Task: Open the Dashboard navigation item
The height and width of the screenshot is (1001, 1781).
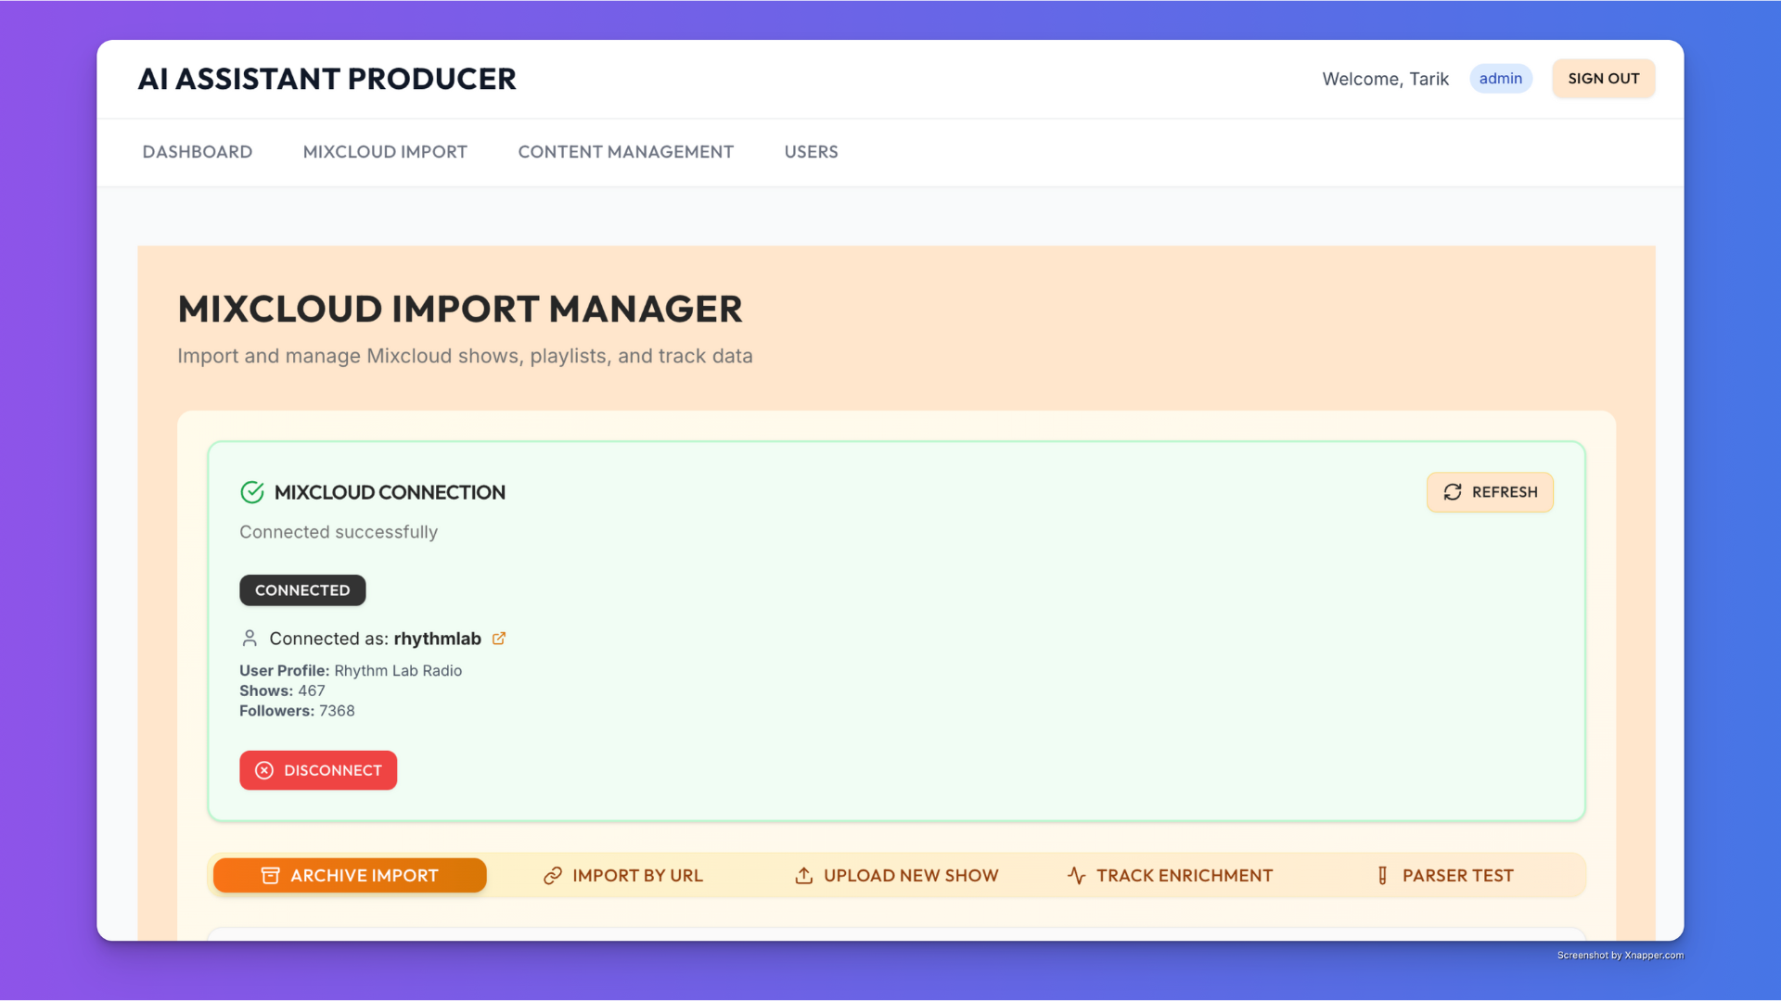Action: pyautogui.click(x=197, y=152)
